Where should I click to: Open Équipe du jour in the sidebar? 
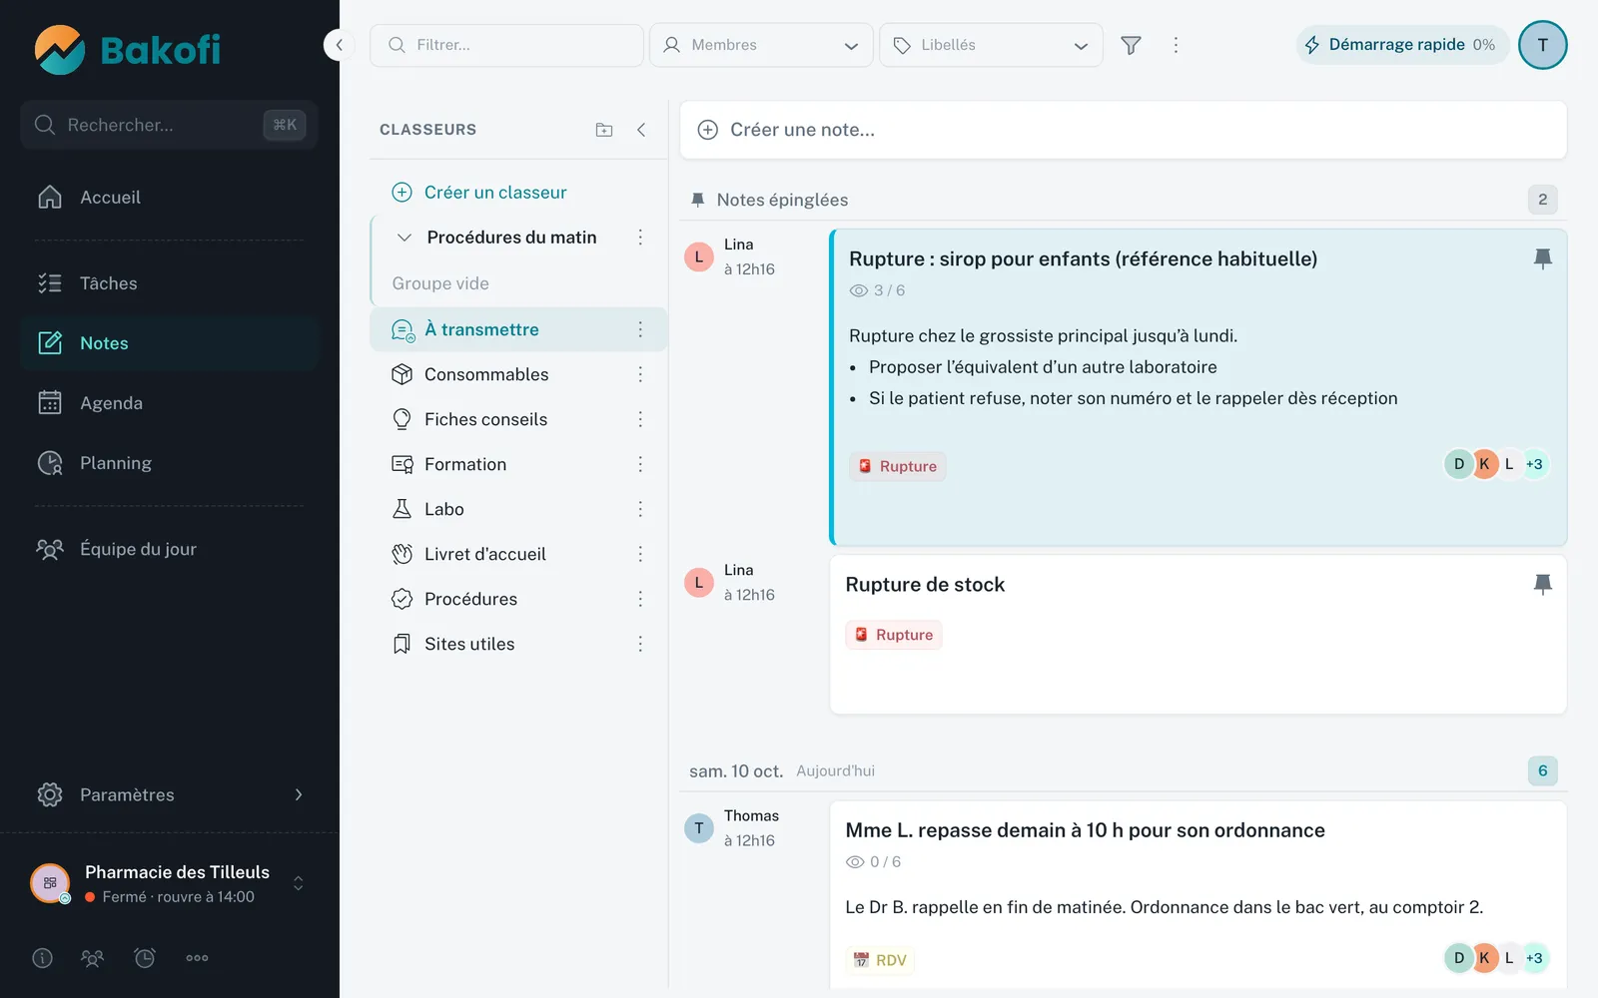tap(169, 549)
